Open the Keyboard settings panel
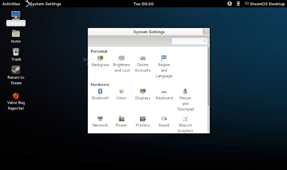The width and height of the screenshot is (287, 170). click(x=164, y=94)
